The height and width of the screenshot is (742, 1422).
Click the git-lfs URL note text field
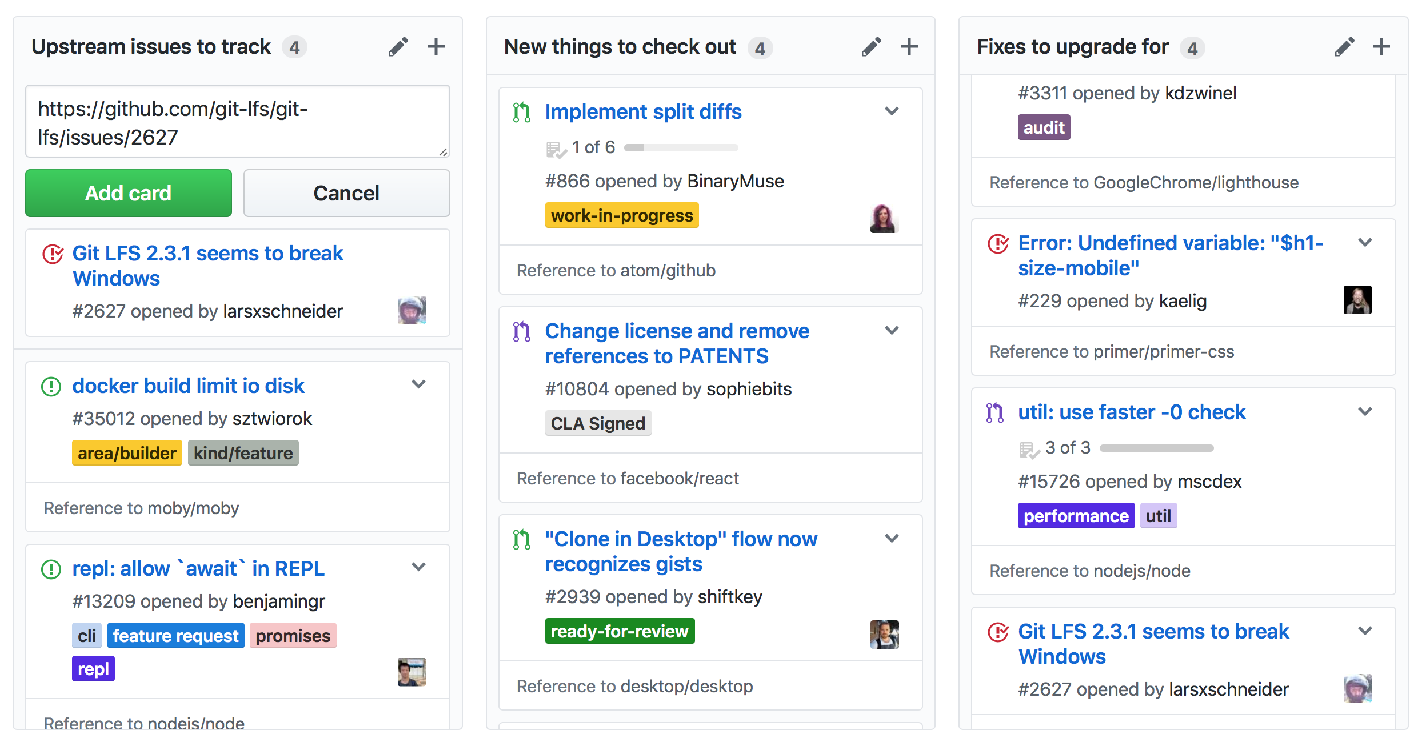coord(237,122)
